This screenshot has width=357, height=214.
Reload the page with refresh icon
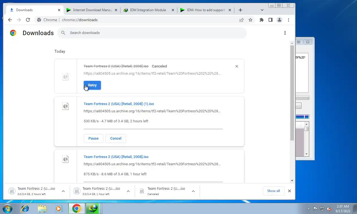(28, 20)
